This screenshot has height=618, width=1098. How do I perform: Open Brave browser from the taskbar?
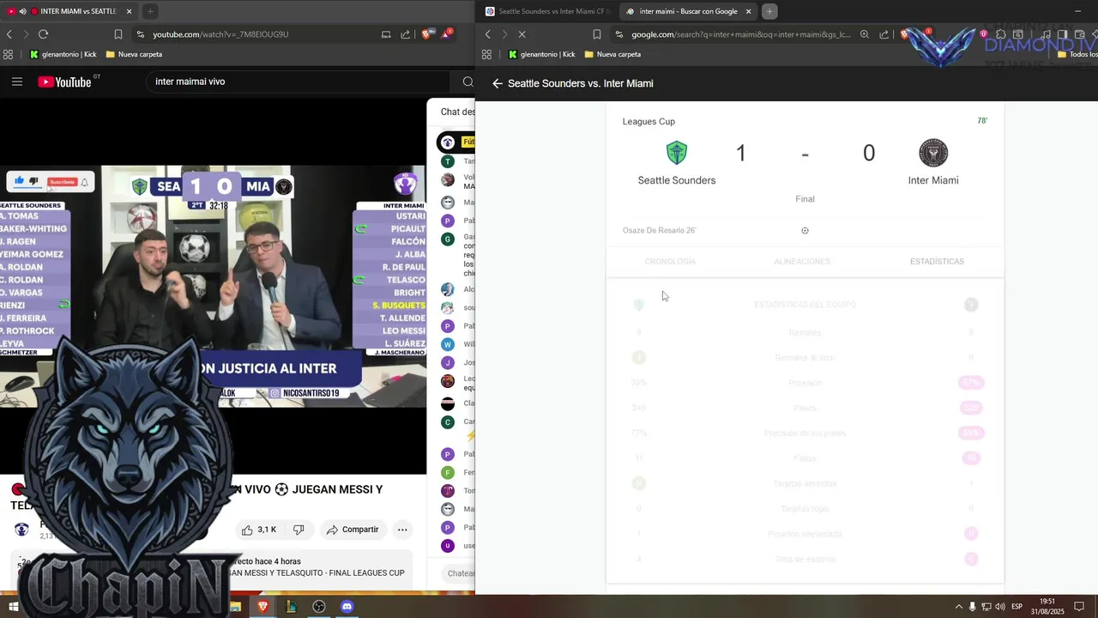[x=262, y=606]
